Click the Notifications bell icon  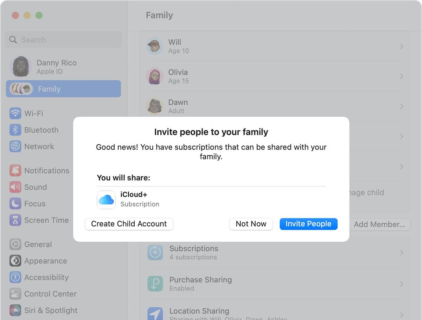pyautogui.click(x=15, y=170)
